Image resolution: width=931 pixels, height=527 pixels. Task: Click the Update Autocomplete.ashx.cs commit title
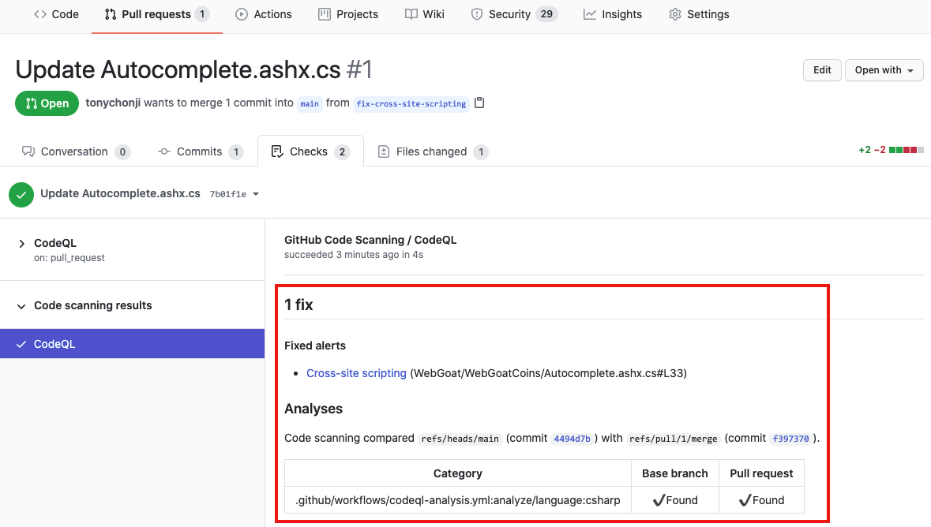[x=121, y=193]
